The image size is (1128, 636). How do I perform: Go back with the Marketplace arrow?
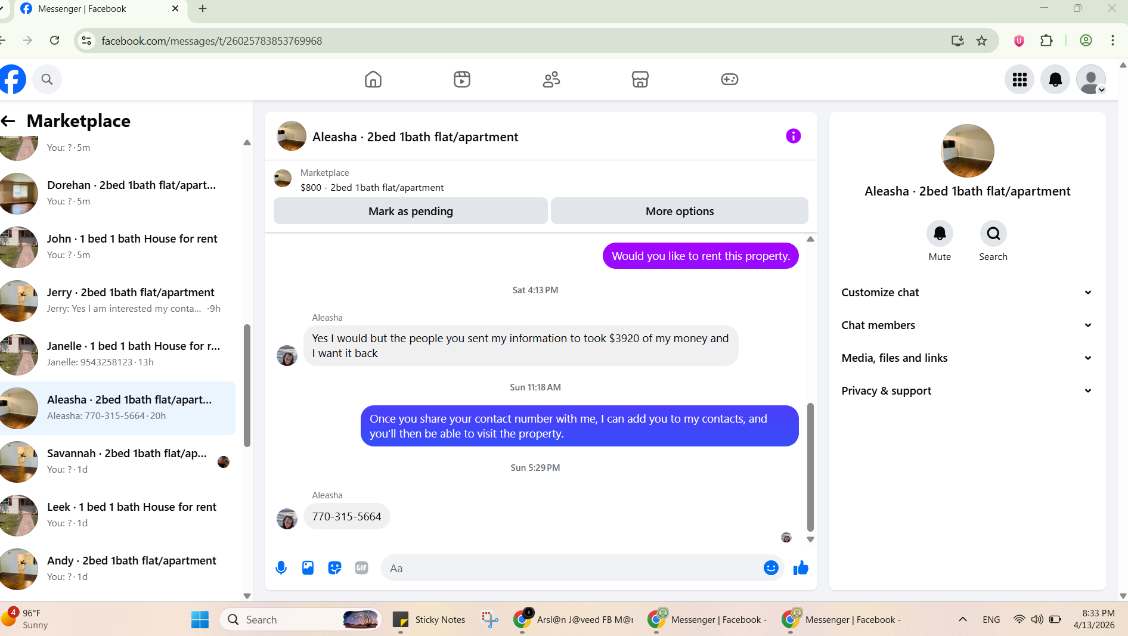point(8,121)
